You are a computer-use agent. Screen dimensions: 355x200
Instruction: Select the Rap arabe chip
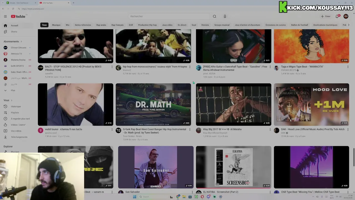click(x=101, y=25)
